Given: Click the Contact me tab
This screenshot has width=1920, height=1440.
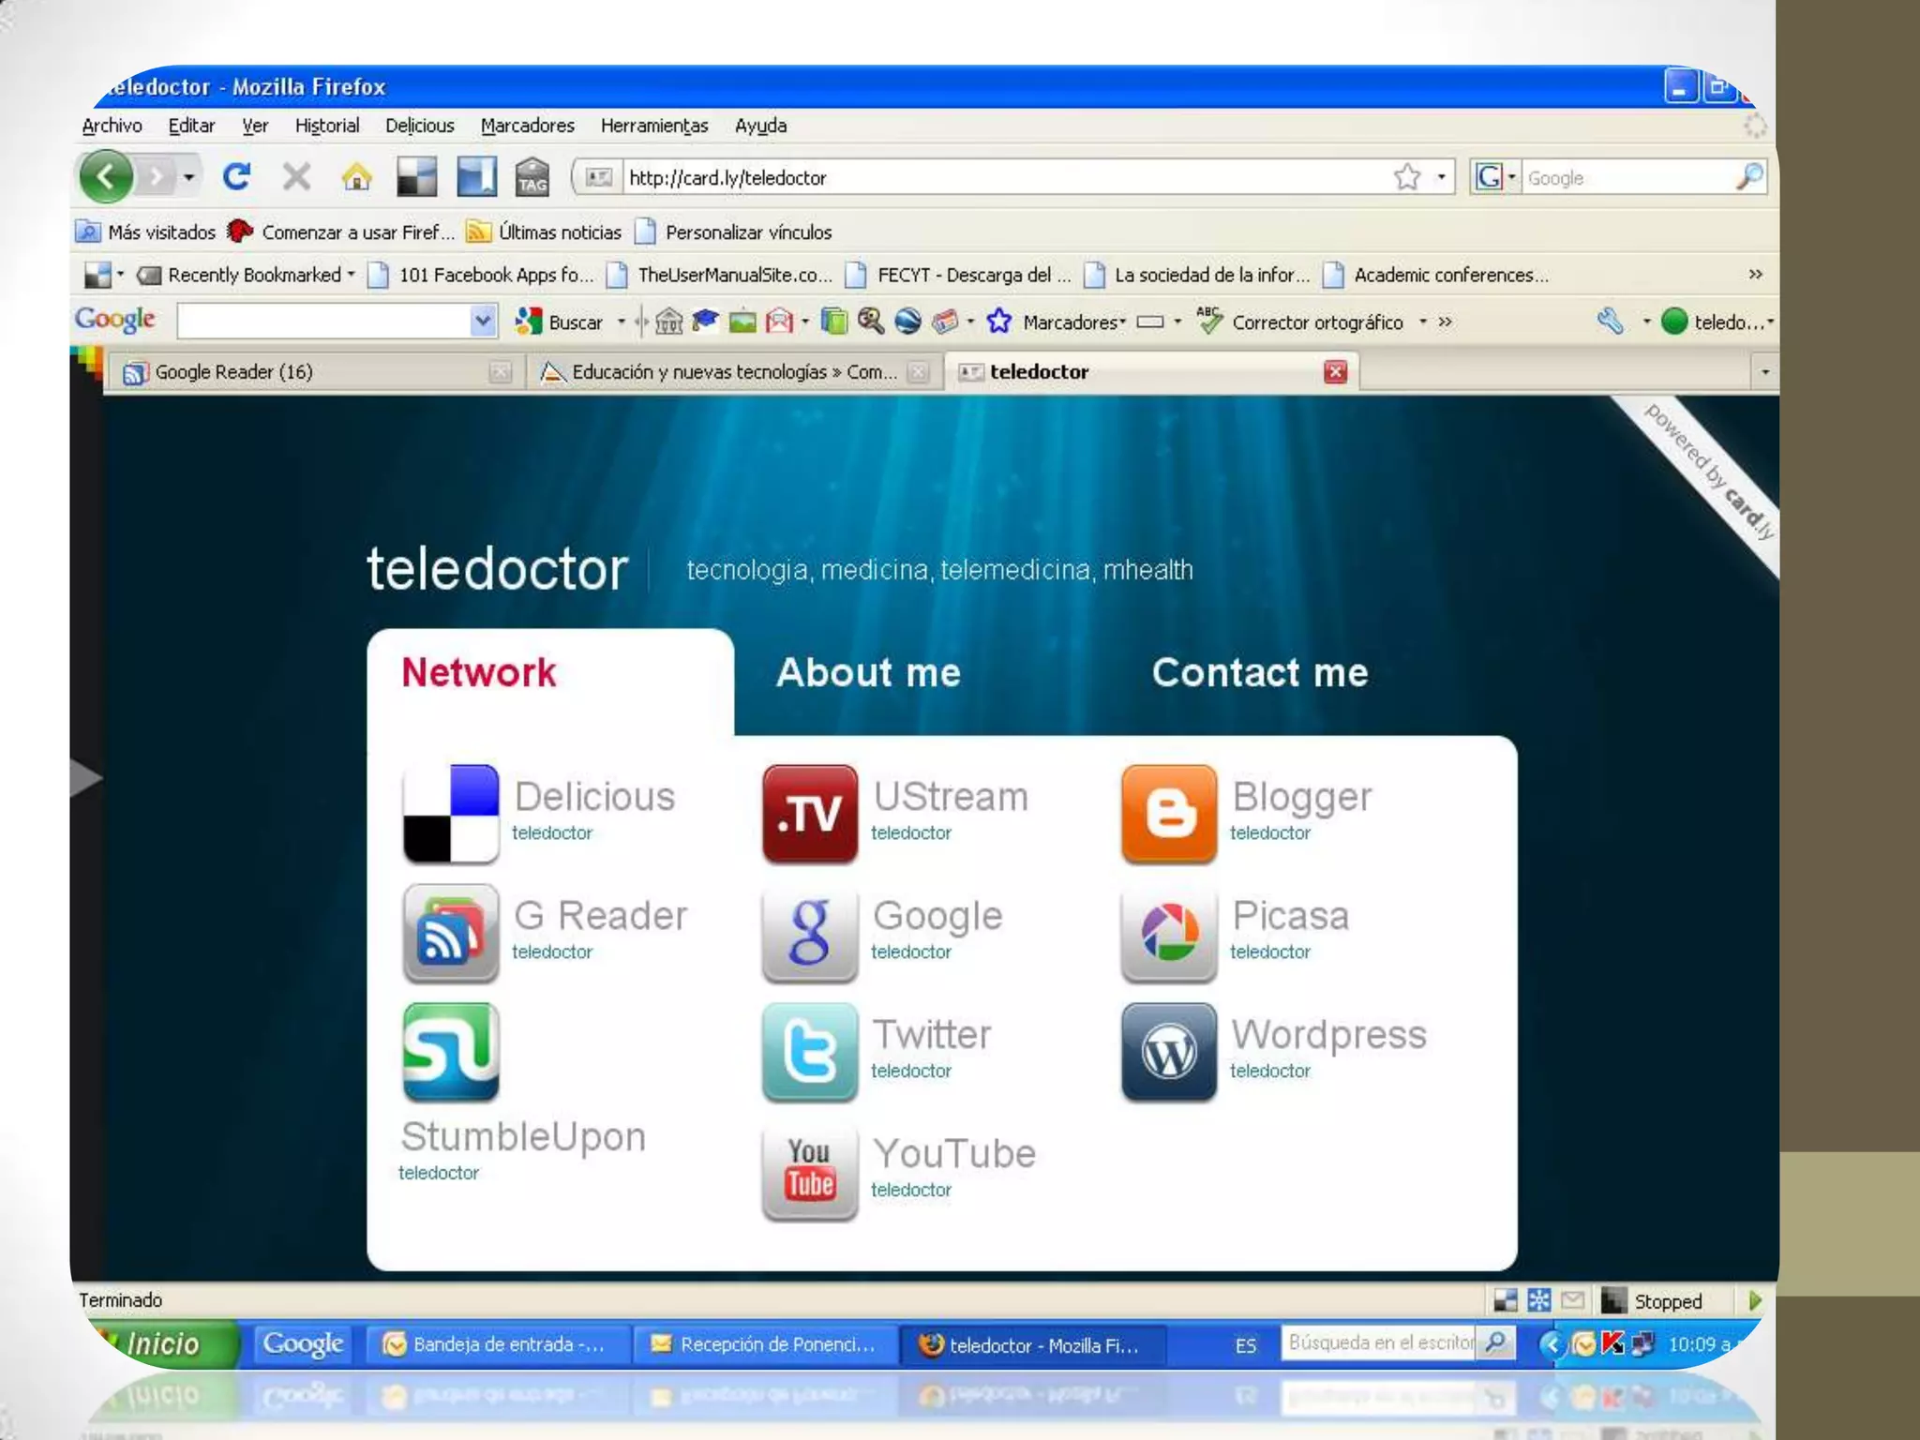Looking at the screenshot, I should click(1259, 672).
